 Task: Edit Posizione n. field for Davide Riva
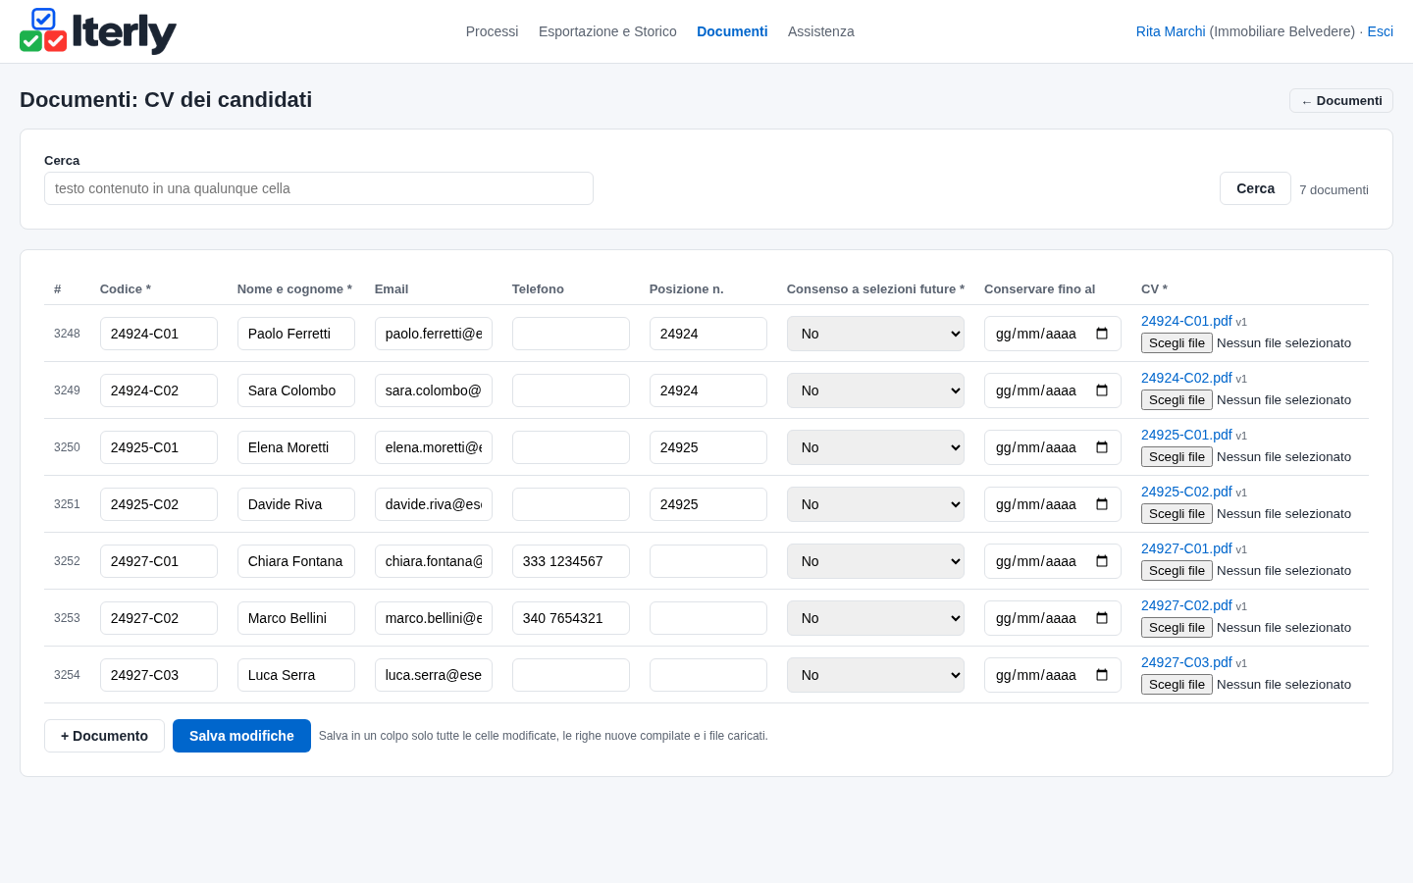pos(708,504)
